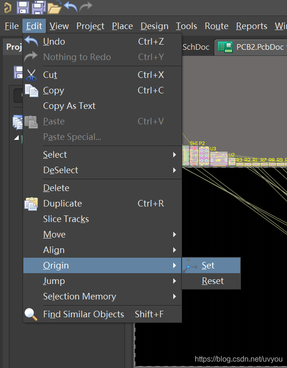
Task: Click the Open folder icon in the toolbar
Action: click(x=54, y=7)
